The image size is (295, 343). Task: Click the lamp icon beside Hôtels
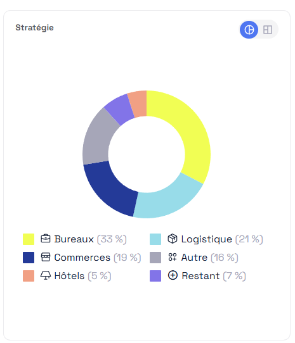(x=46, y=275)
